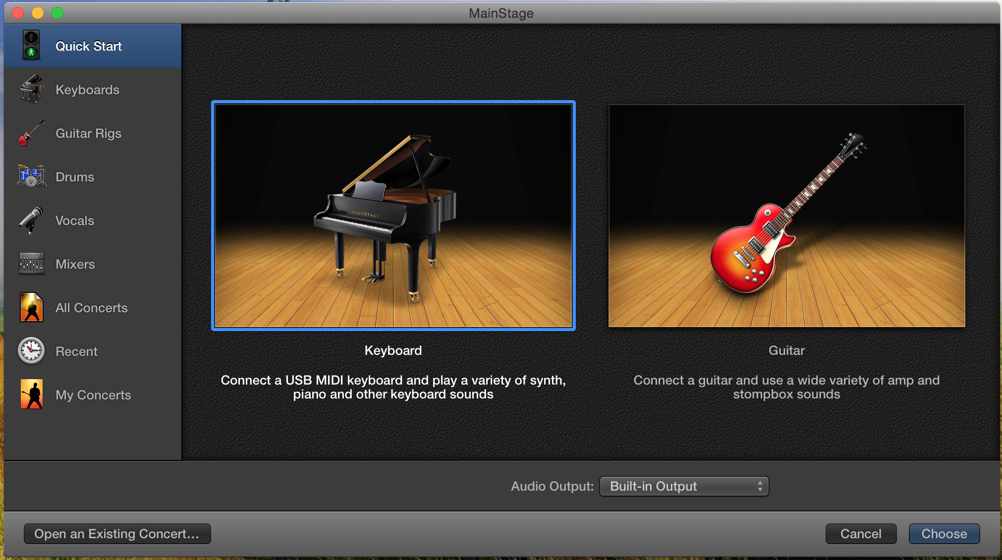This screenshot has height=560, width=1002.
Task: Show the All Concerts list
Action: point(93,308)
